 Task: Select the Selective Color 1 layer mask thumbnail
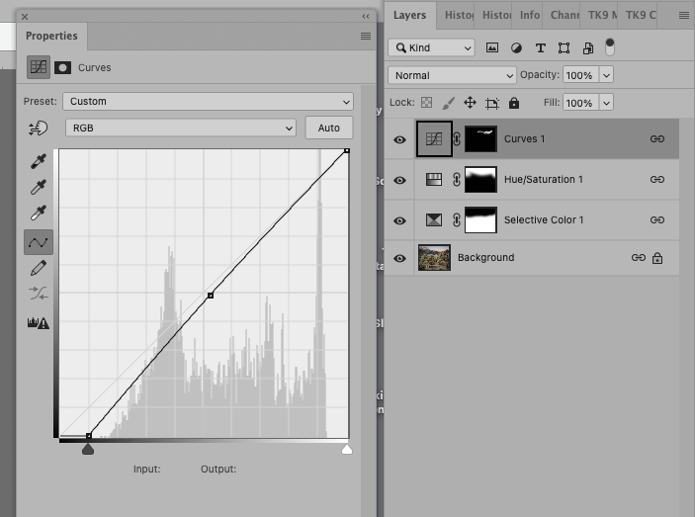(480, 219)
